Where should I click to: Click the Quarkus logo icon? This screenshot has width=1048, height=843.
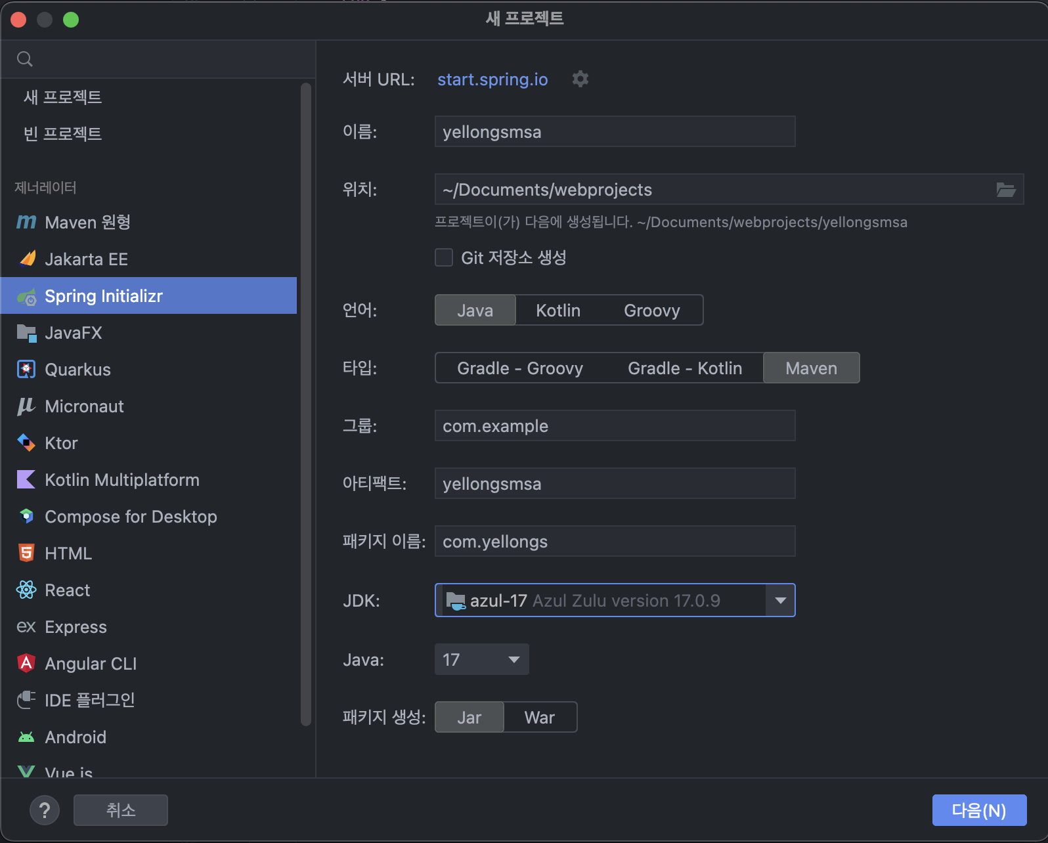click(x=26, y=369)
